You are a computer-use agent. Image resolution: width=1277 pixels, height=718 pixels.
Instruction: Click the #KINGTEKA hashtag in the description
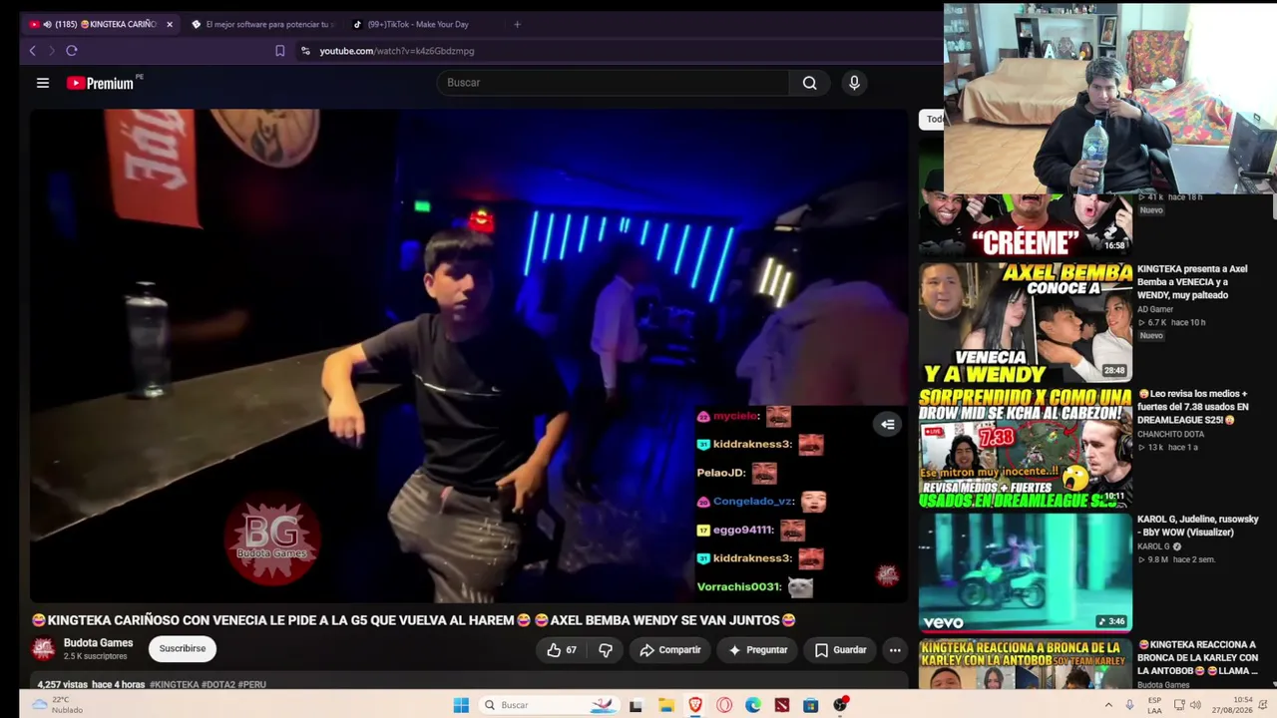(175, 685)
